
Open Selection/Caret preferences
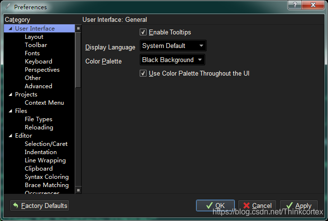point(46,144)
